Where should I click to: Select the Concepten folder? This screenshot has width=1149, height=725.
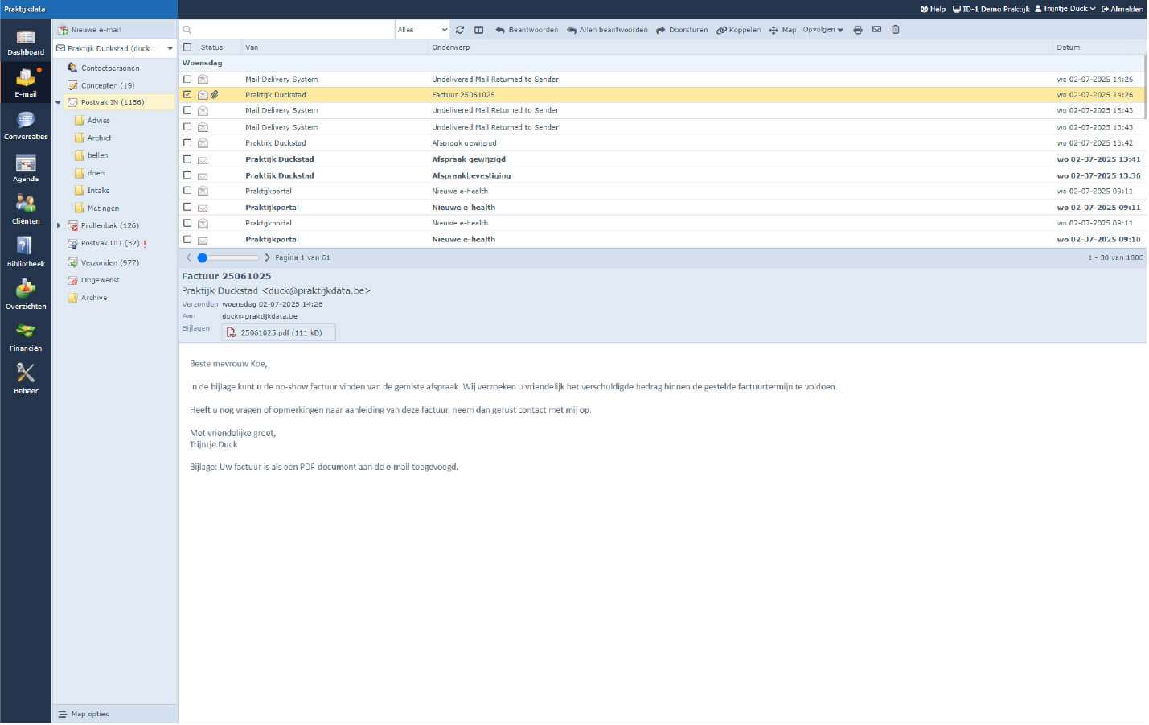pos(107,85)
